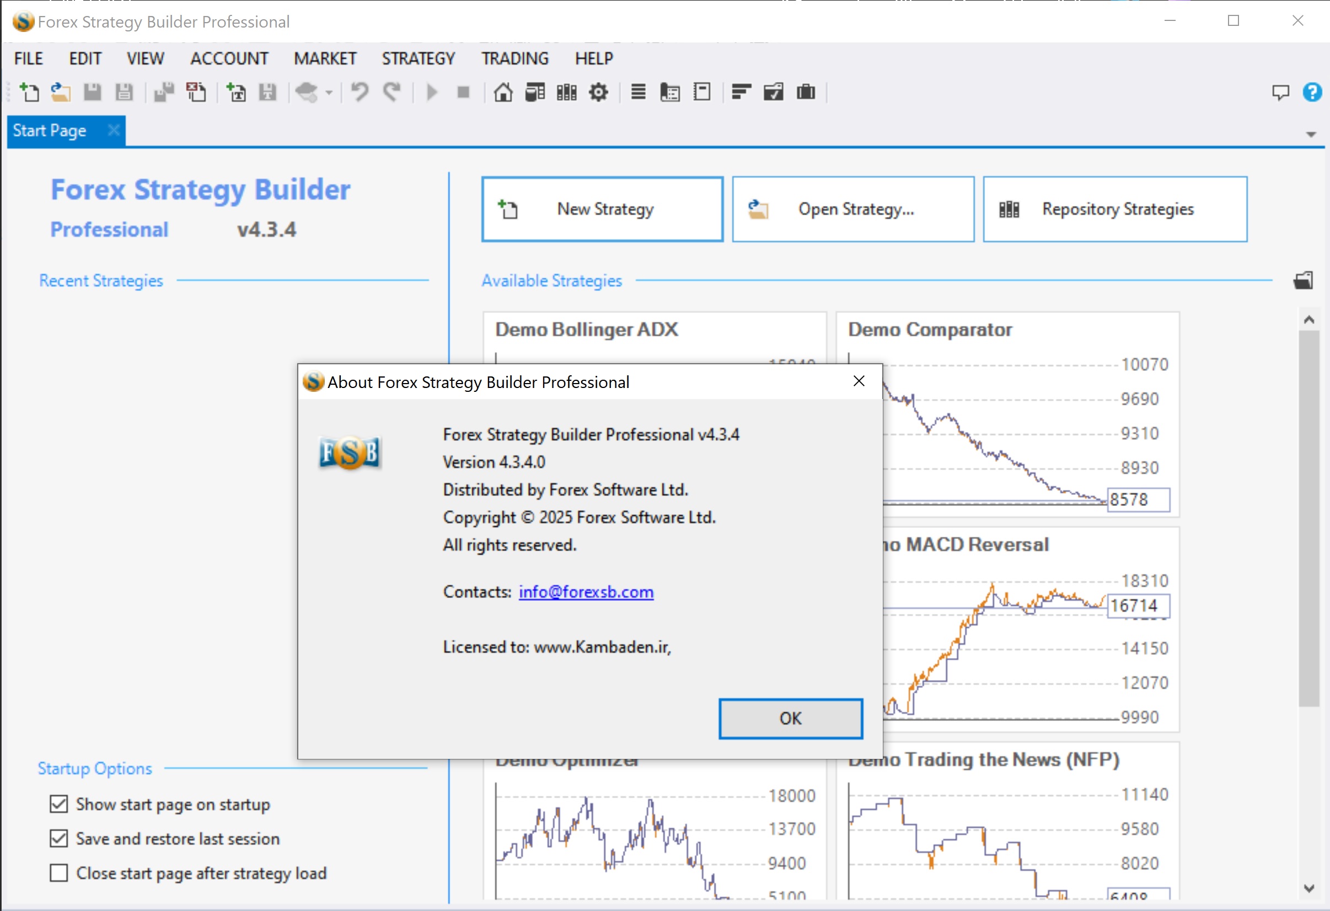Click the floppy-with-T save icon in toolbar
Screen dimensions: 1330x911
268,92
